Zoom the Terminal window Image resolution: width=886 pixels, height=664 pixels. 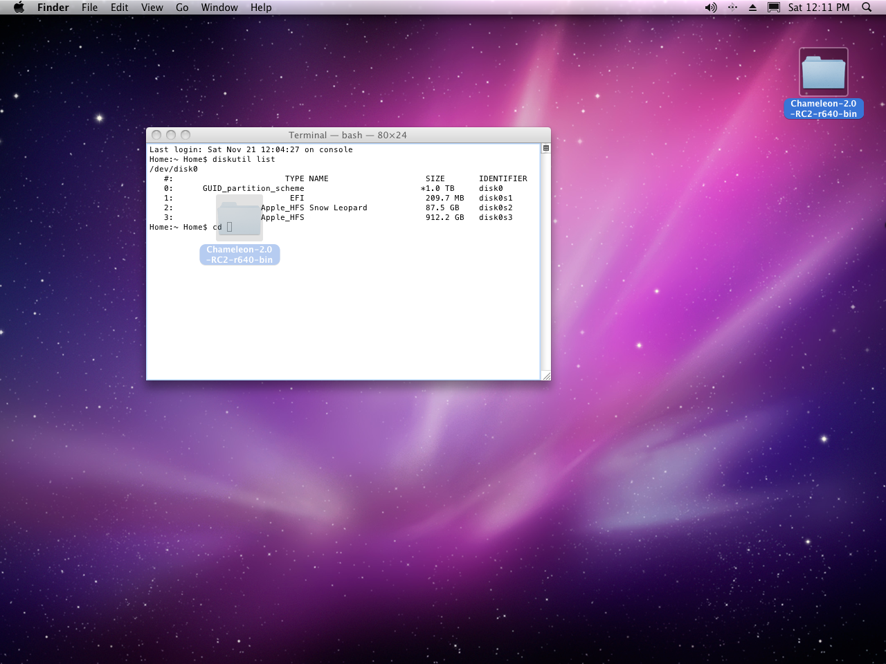tap(186, 135)
